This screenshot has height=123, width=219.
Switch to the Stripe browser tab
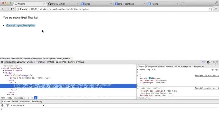click(96, 4)
